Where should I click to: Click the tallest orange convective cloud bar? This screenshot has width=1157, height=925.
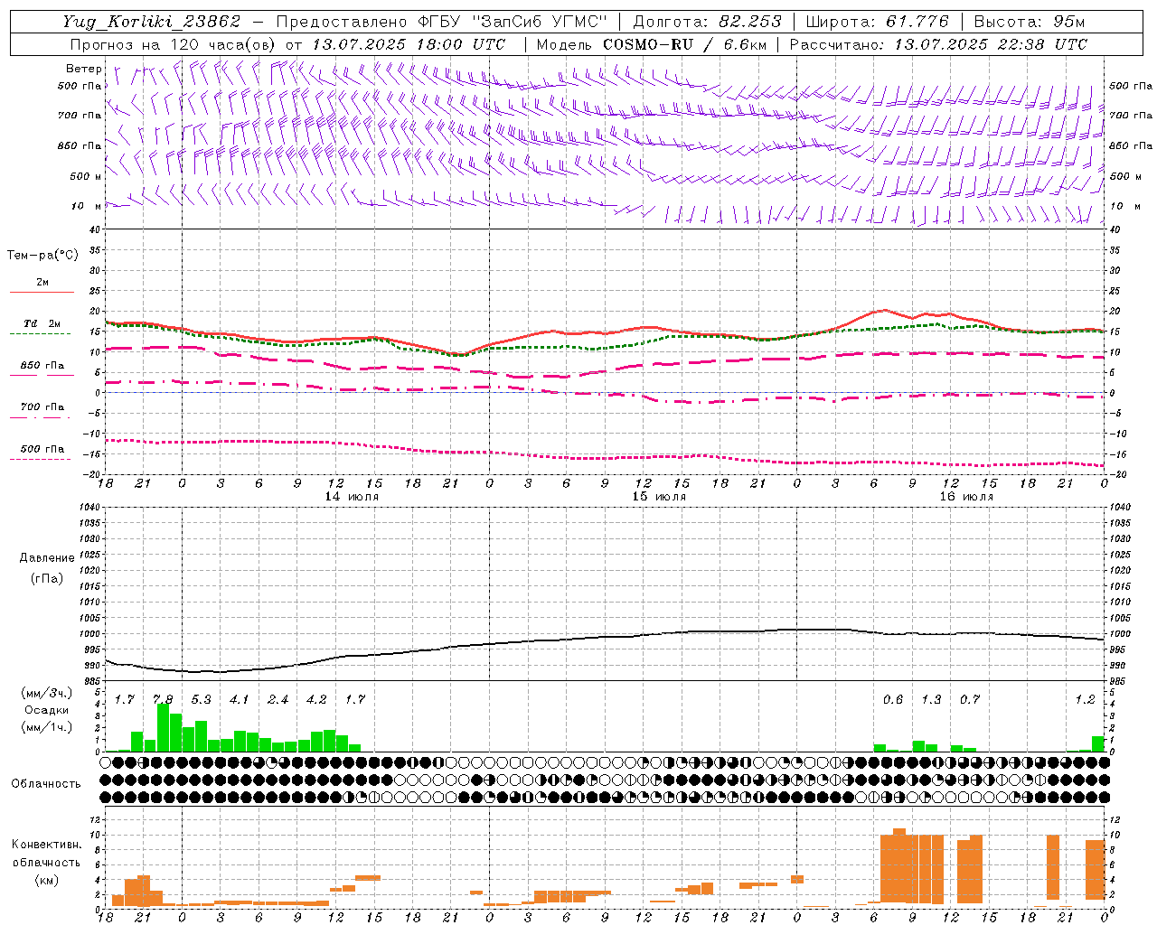(x=899, y=866)
